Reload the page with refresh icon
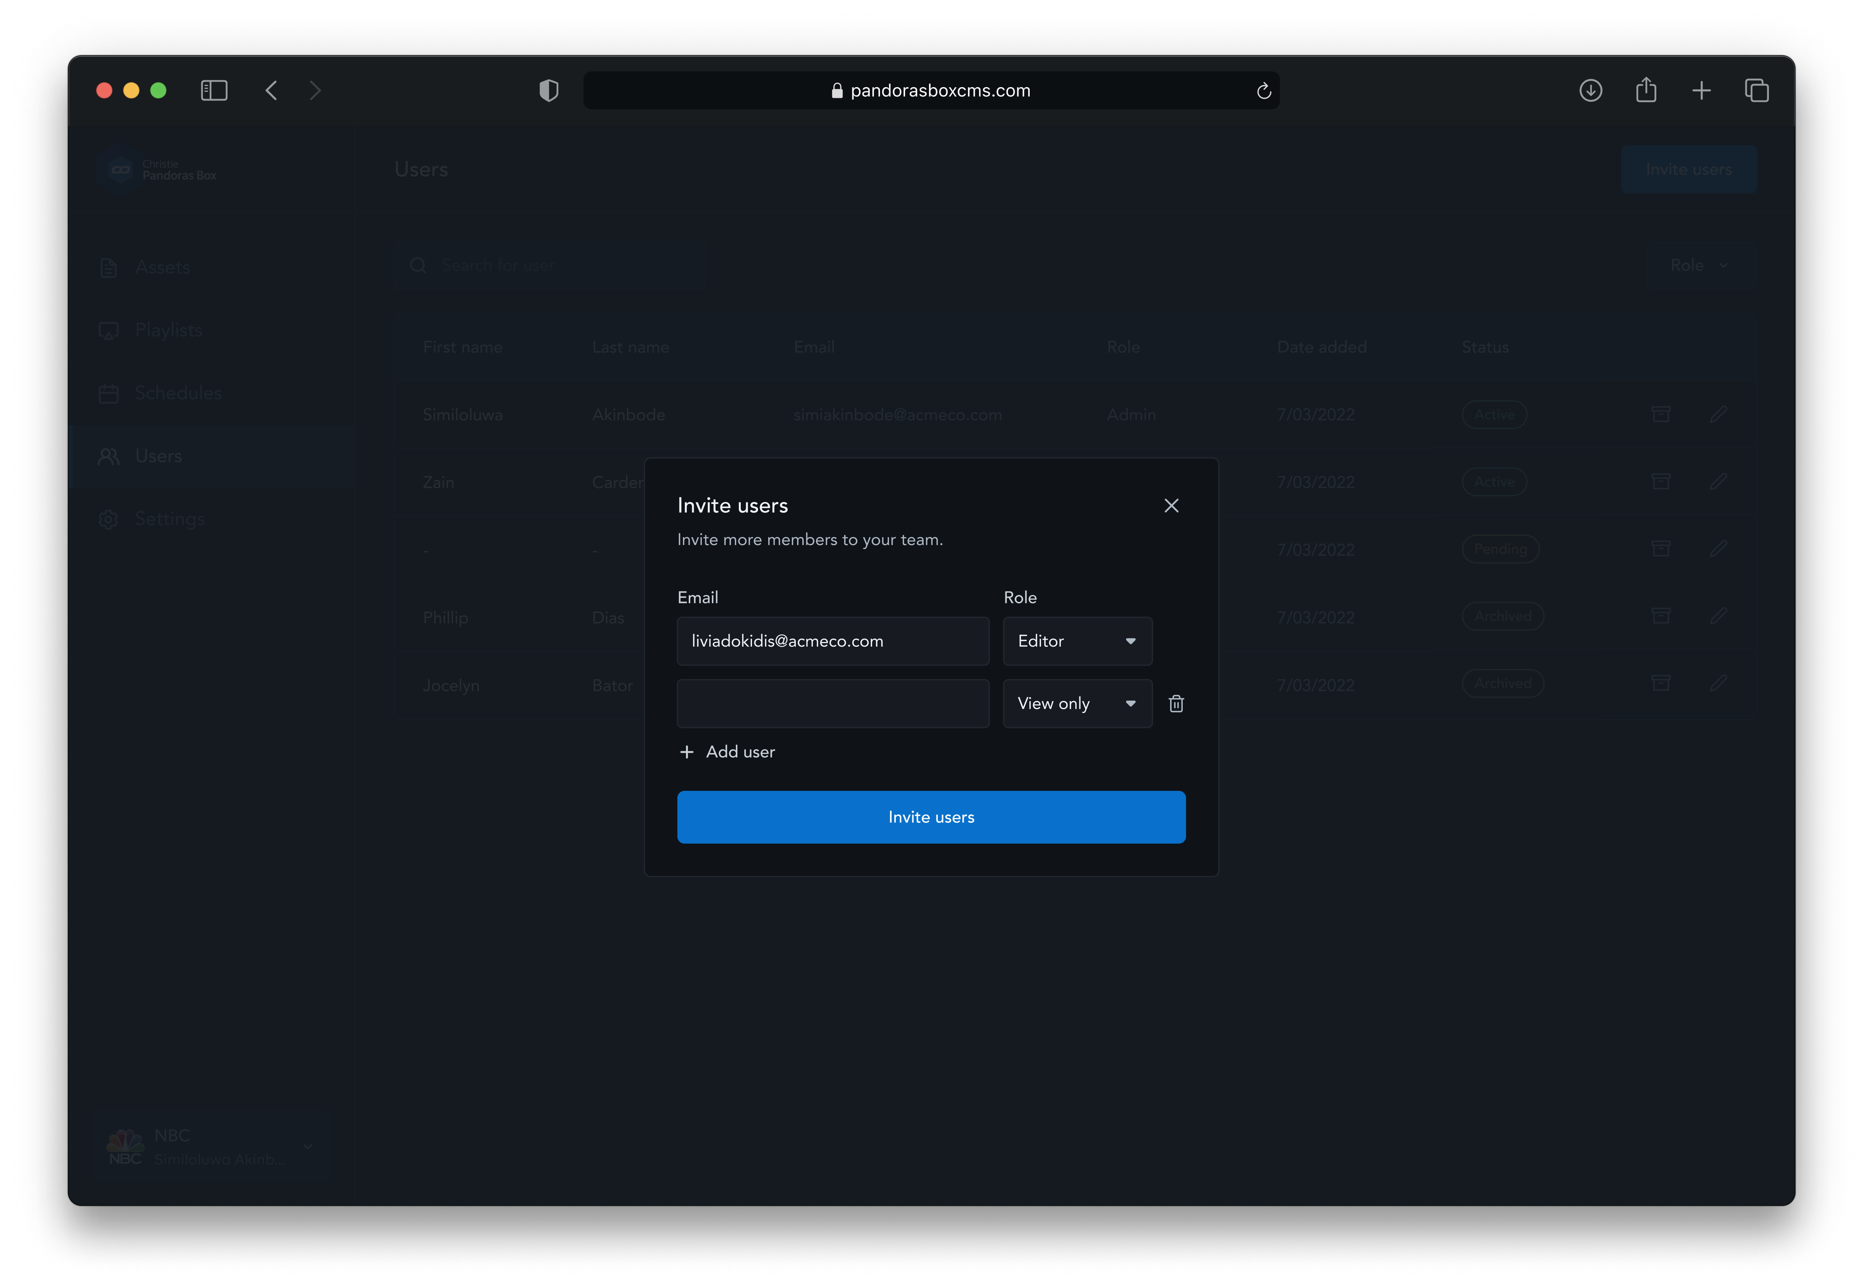The width and height of the screenshot is (1863, 1286). coord(1263,91)
